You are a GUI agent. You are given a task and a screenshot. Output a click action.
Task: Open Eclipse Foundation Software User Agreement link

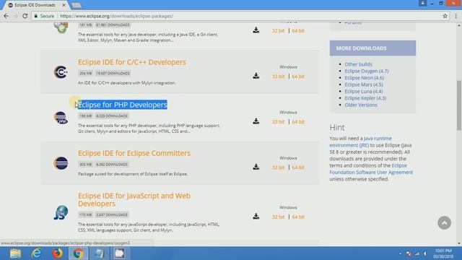tap(371, 169)
